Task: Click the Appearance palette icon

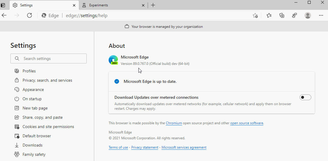Action: pyautogui.click(x=17, y=89)
